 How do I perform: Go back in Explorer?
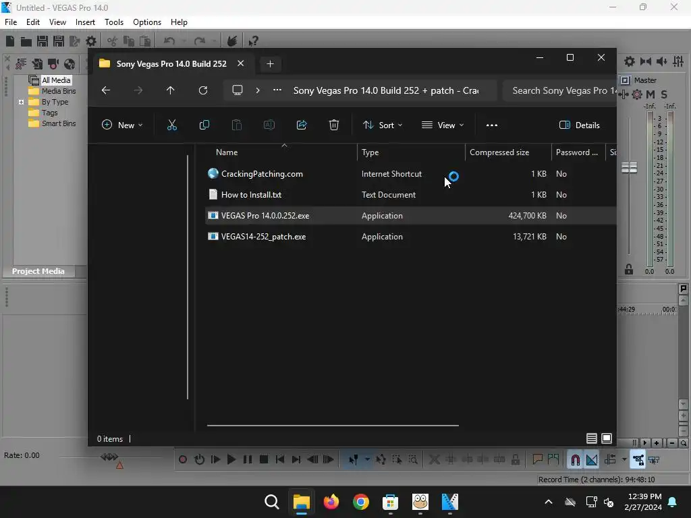point(106,90)
